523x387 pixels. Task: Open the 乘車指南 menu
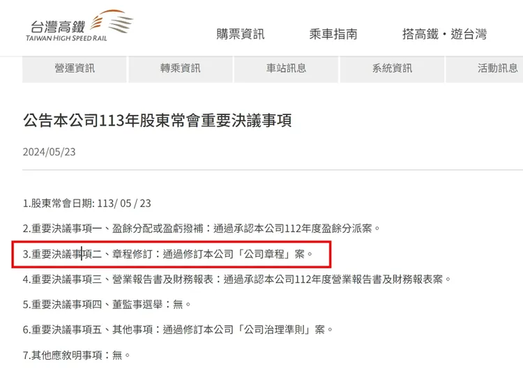(333, 34)
